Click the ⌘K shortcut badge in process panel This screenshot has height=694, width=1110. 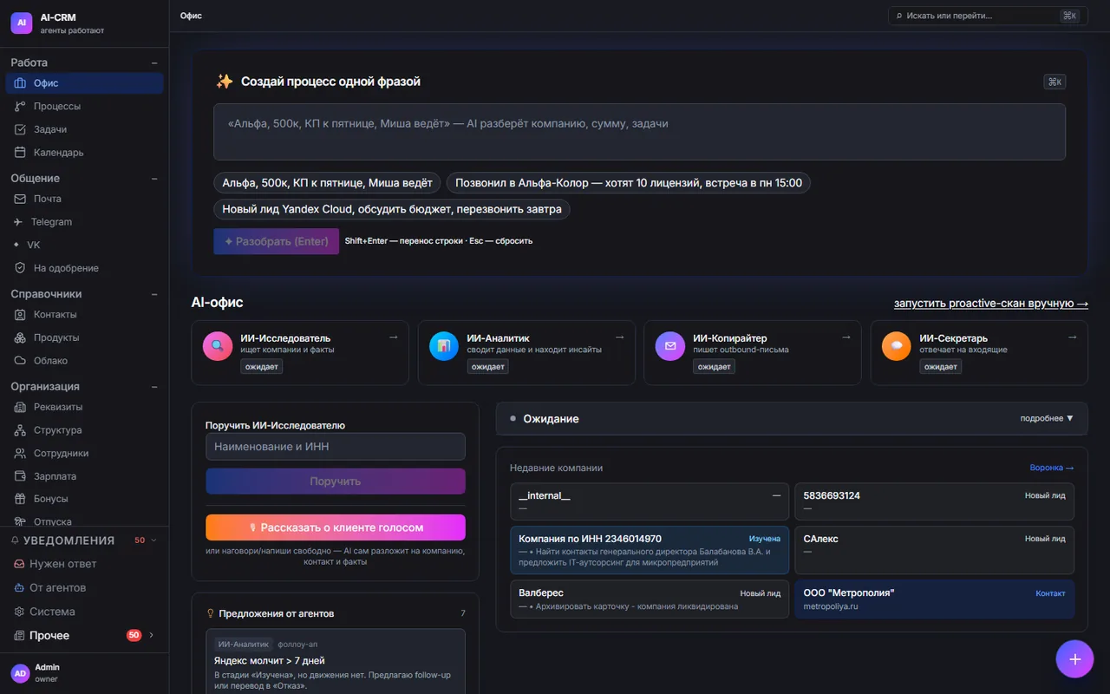[x=1054, y=82]
